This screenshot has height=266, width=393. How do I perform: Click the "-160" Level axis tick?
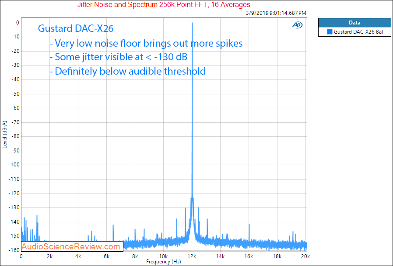13,250
